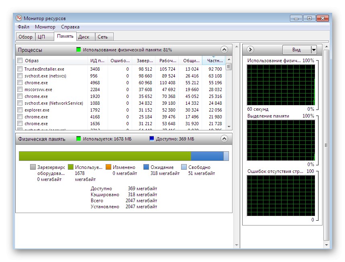This screenshot has width=345, height=262.
Task: Check chrome.exe PID 1920 checkbox
Action: tap(20, 96)
